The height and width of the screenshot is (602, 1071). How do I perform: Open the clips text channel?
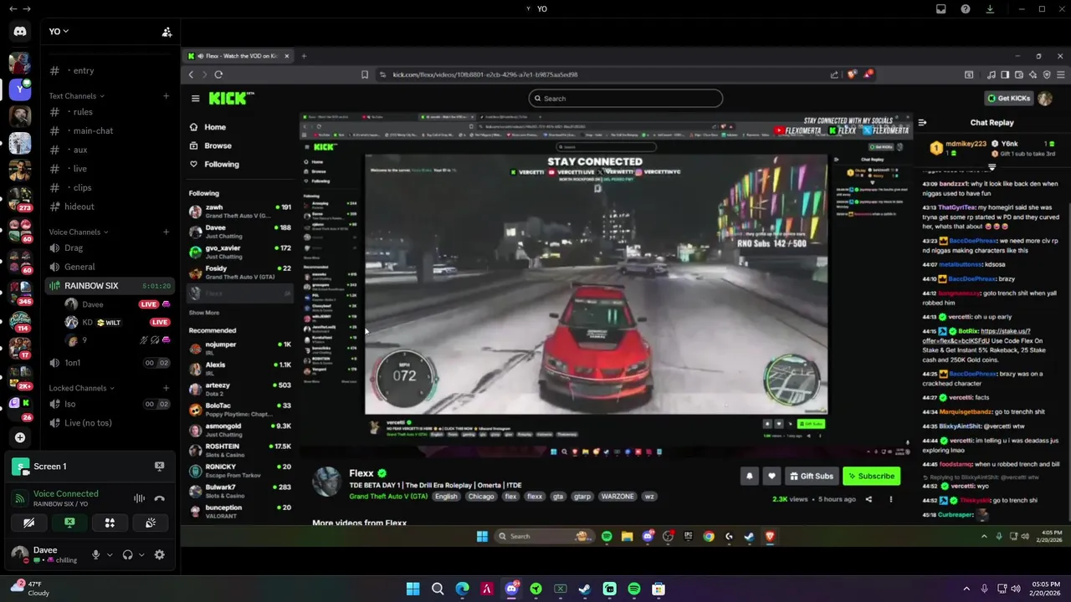point(109,188)
